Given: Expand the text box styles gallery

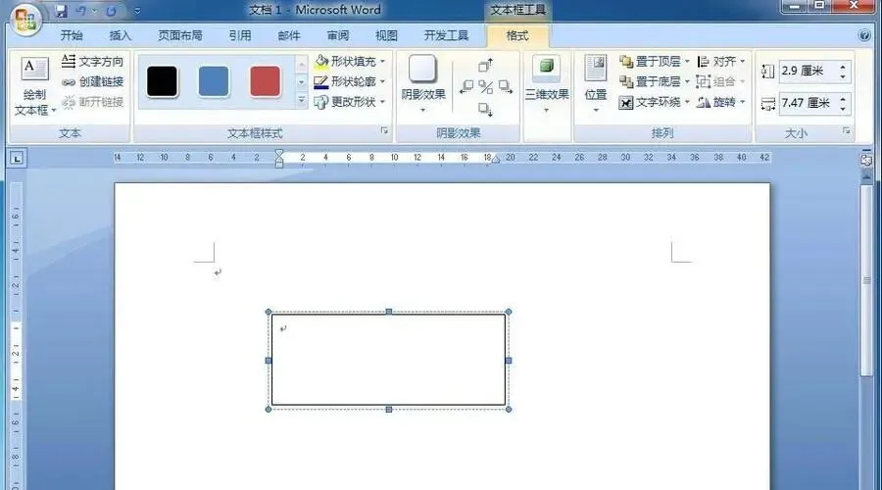Looking at the screenshot, I should pyautogui.click(x=302, y=101).
